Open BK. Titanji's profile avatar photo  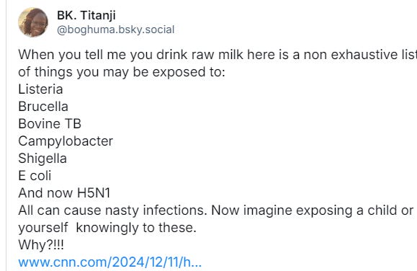(33, 22)
